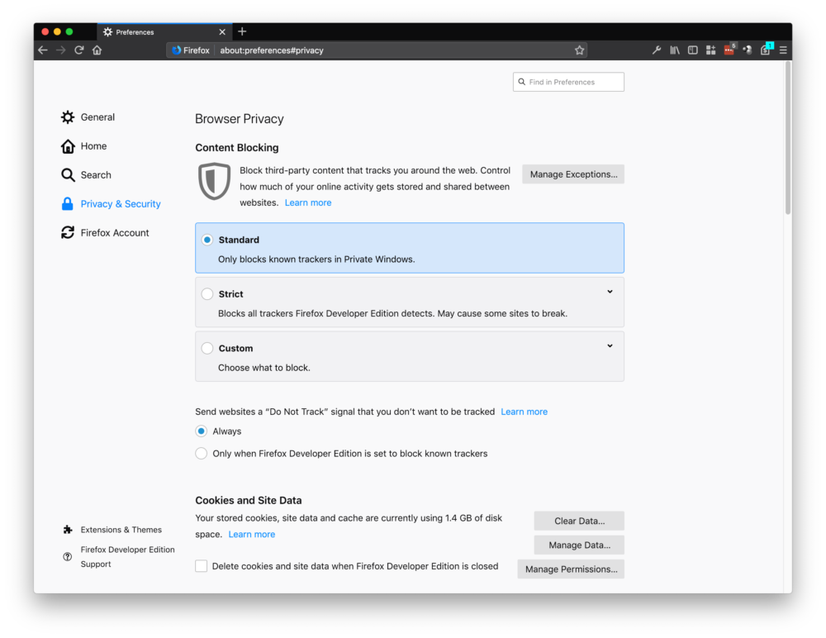
Task: Toggle the sidebar view icon
Action: coord(693,50)
